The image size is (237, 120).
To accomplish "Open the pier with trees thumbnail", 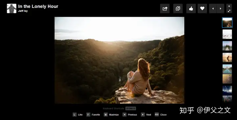I will click(227, 46).
